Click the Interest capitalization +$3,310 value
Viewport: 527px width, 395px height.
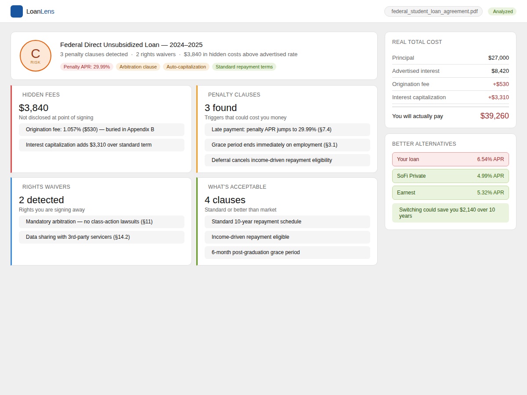click(x=498, y=97)
